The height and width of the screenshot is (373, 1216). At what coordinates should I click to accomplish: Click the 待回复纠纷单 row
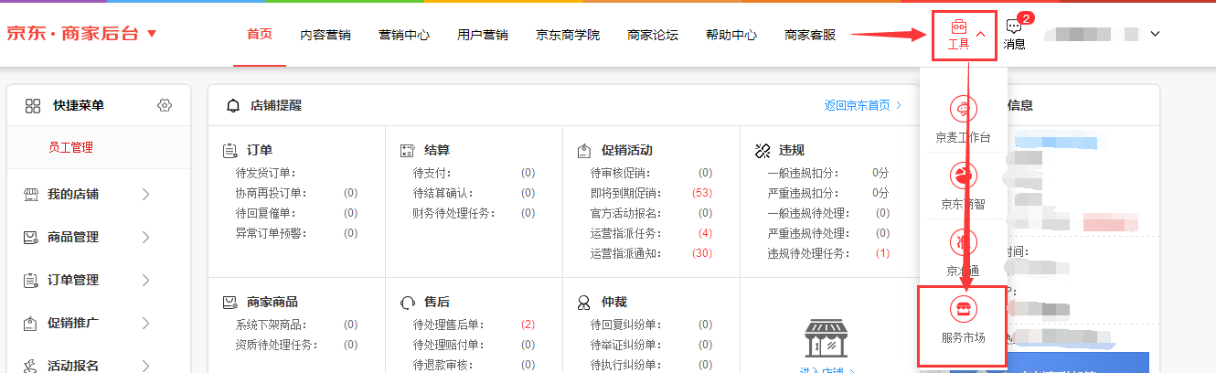[x=651, y=325]
